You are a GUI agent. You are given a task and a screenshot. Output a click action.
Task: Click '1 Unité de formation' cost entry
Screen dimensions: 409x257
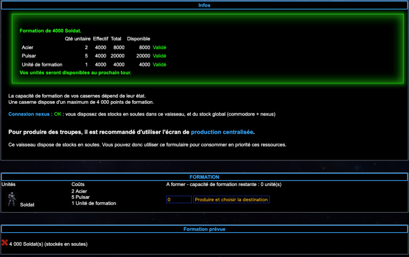[x=94, y=203]
